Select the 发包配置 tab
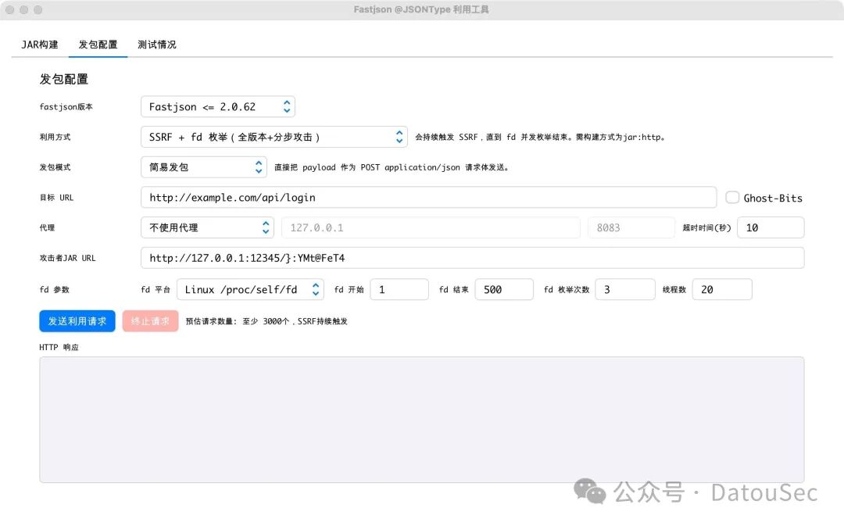Image resolution: width=844 pixels, height=526 pixels. click(98, 45)
